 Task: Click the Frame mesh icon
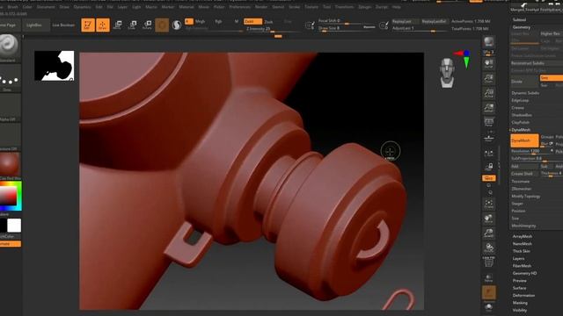click(489, 205)
